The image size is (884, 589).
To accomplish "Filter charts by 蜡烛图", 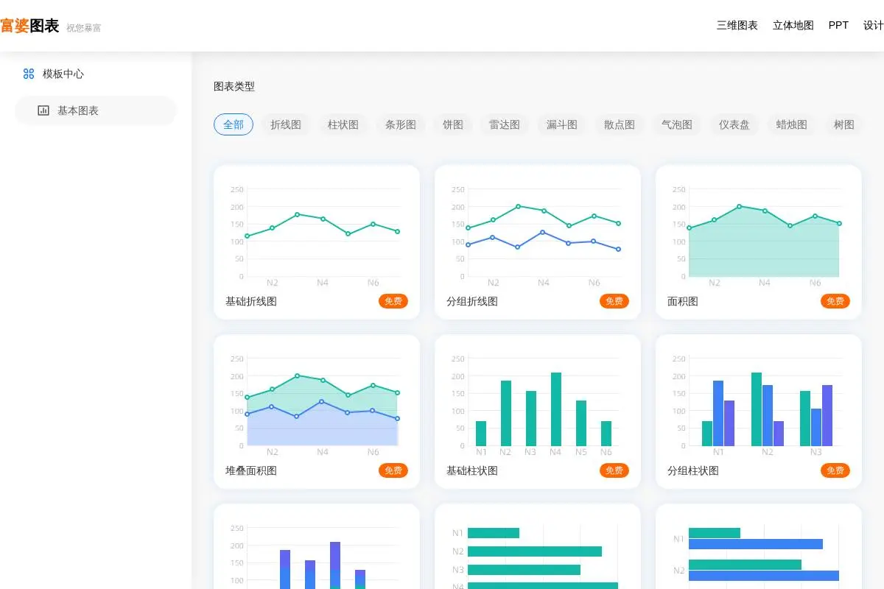I will pyautogui.click(x=792, y=124).
